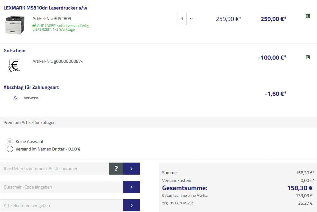This screenshot has width=317, height=212.
Task: Open the quantity dropdown for the printer
Action: click(191, 19)
